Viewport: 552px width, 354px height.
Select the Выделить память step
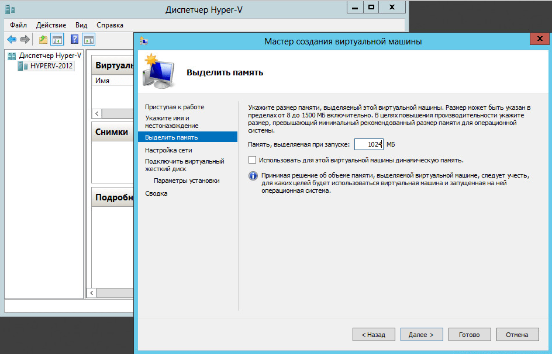(x=188, y=137)
